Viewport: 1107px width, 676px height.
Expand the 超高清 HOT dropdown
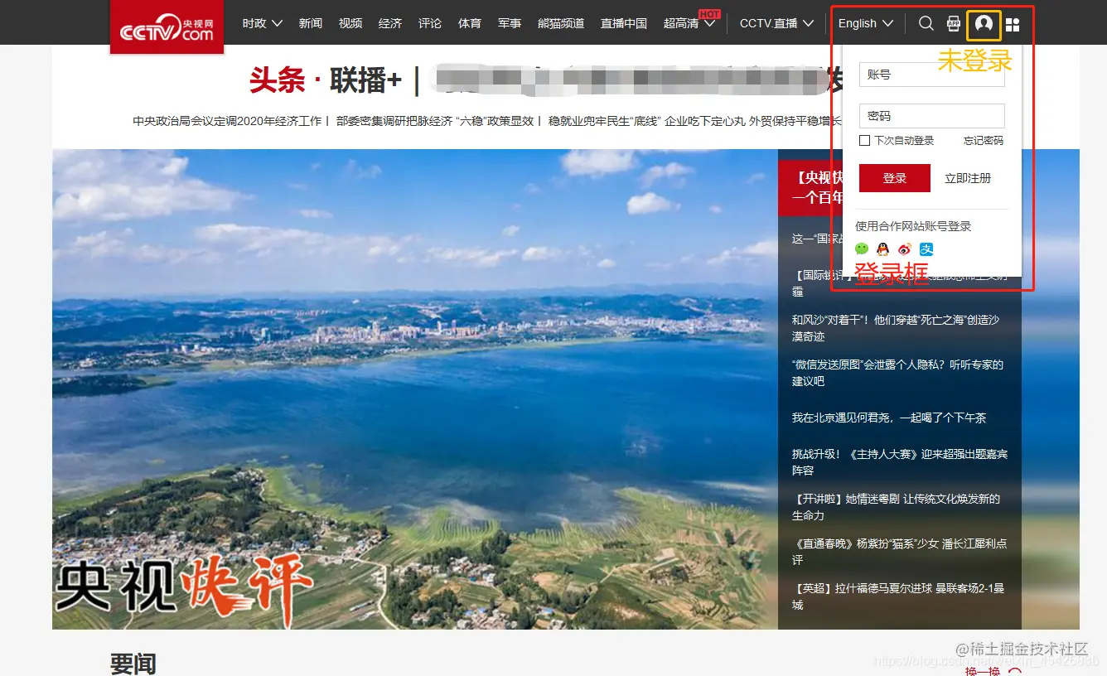689,23
